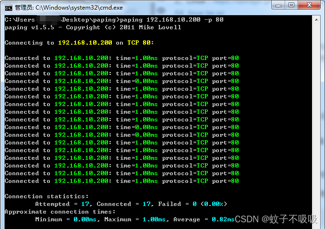Screen dimensions: 325x229
Task: Click the 'Connection statistics:' heading
Action: click(47, 196)
